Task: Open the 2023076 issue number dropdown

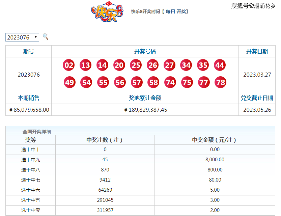Action: tap(22, 37)
